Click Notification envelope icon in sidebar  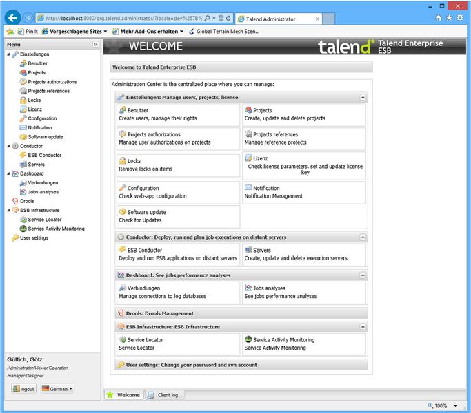23,127
